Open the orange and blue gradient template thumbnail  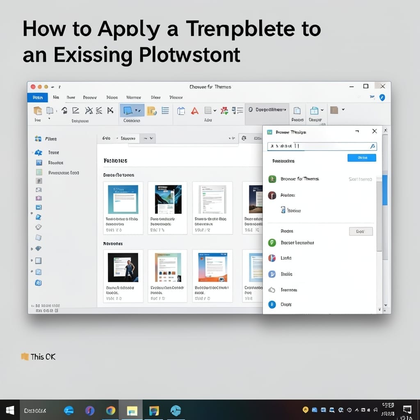(x=212, y=267)
